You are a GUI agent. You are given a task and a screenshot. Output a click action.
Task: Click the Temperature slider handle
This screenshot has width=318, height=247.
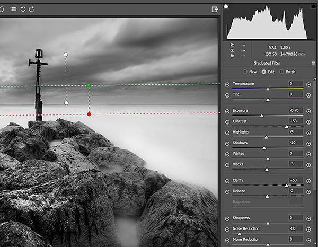[268, 89]
